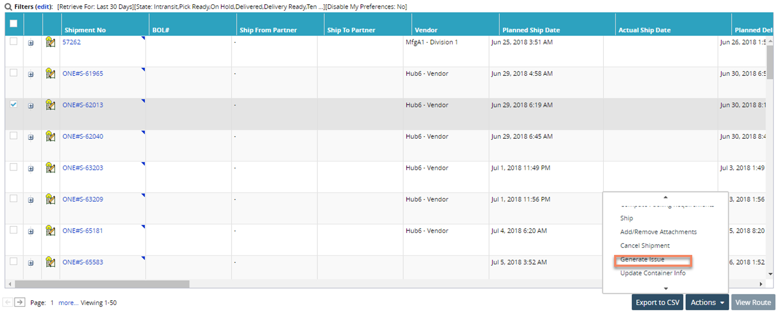Toggle the select-all checkbox in header
Viewport: 780px width, 313px height.
tap(13, 24)
